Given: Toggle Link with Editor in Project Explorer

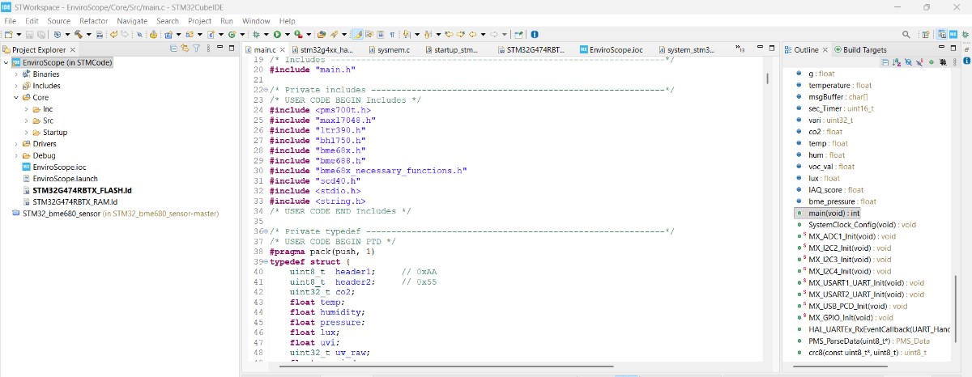Looking at the screenshot, I should pos(185,49).
